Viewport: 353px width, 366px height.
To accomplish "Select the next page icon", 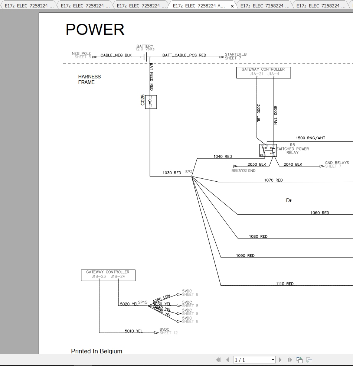I will 280,360.
